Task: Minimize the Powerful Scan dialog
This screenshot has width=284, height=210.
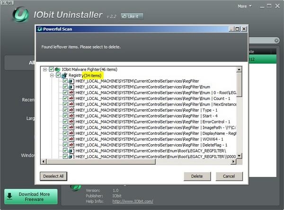Action: [231, 29]
